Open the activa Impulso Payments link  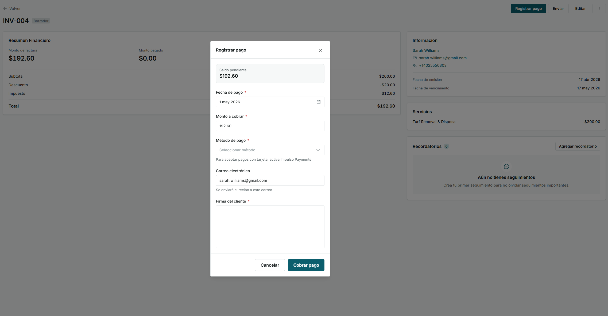pyautogui.click(x=290, y=160)
